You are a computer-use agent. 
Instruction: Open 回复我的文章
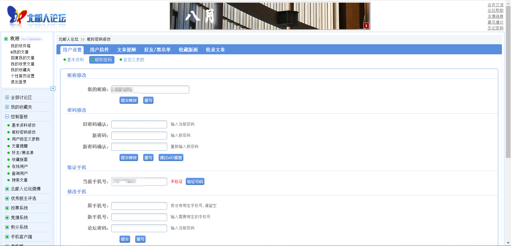[23, 58]
